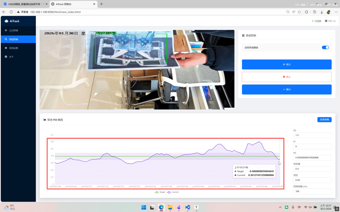
Task: Open the browser settings ellipsis menu
Action: point(336,12)
